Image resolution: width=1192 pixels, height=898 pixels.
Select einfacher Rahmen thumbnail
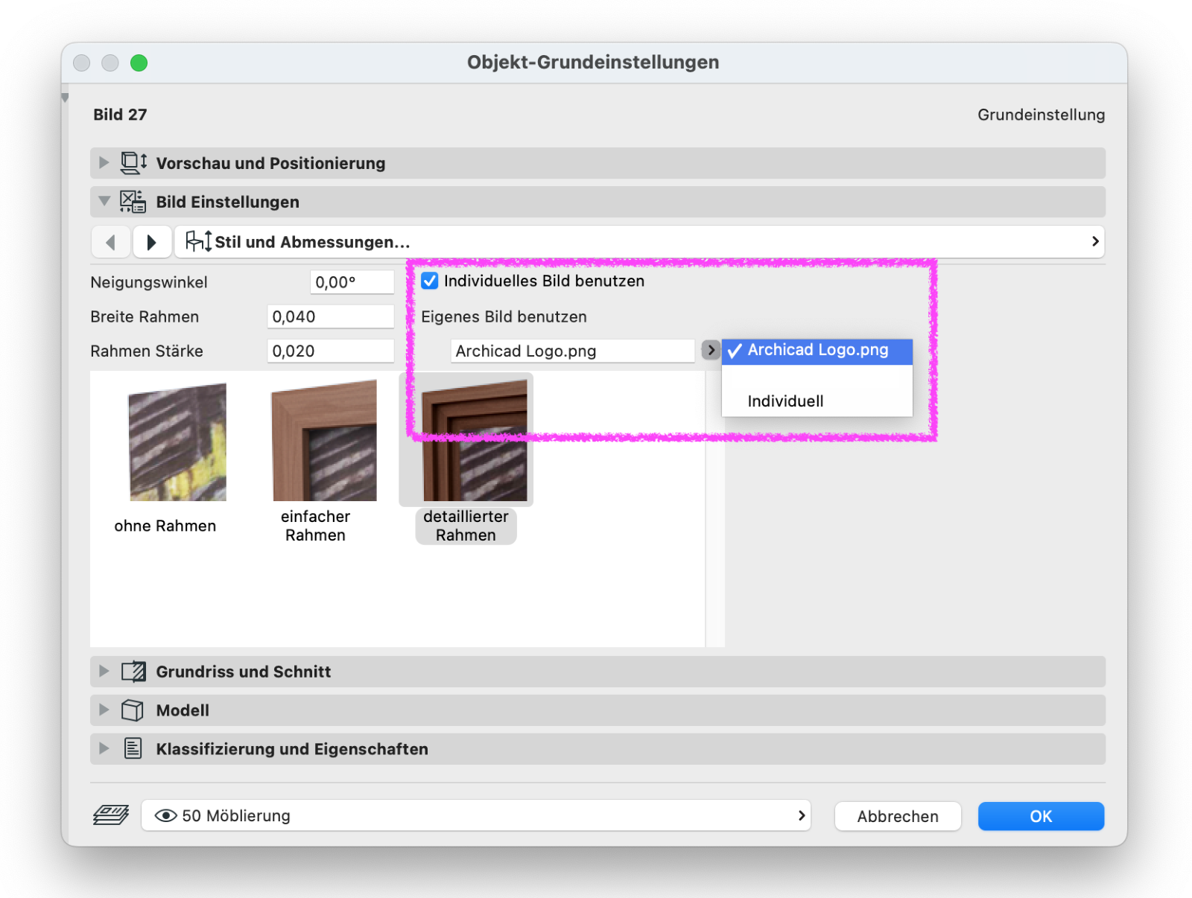click(x=324, y=441)
